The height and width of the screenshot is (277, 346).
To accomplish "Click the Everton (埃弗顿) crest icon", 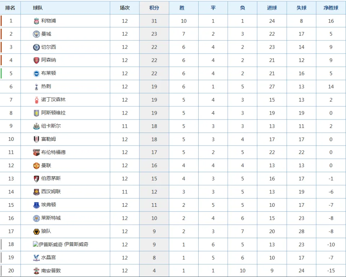I will (x=36, y=205).
